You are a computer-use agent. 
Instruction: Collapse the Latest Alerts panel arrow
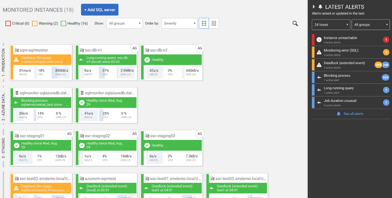pyautogui.click(x=314, y=7)
